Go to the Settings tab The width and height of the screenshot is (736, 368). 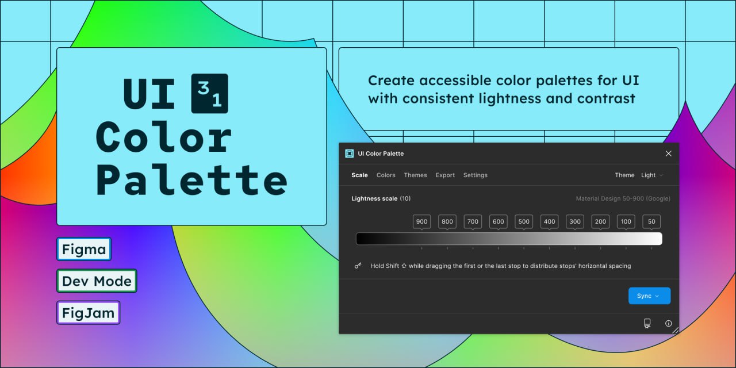(x=475, y=175)
